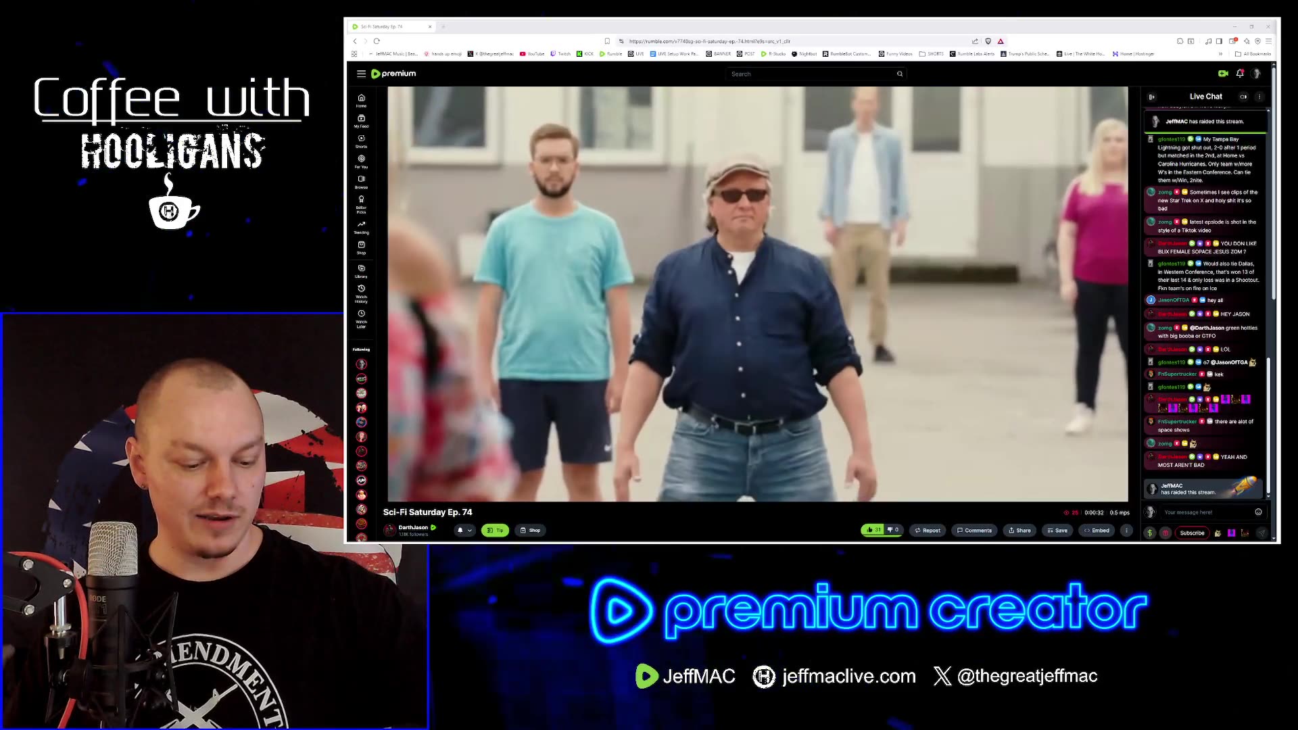1298x730 pixels.
Task: Toggle the thumbs-down dislike on video
Action: tap(893, 530)
